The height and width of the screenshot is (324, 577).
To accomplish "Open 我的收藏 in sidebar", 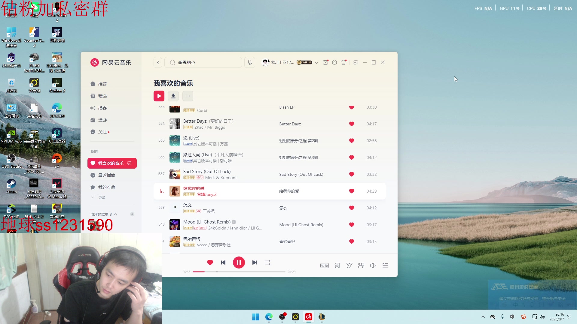I will (x=112, y=187).
